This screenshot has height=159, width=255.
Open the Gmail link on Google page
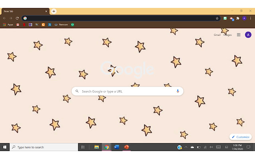pyautogui.click(x=217, y=35)
